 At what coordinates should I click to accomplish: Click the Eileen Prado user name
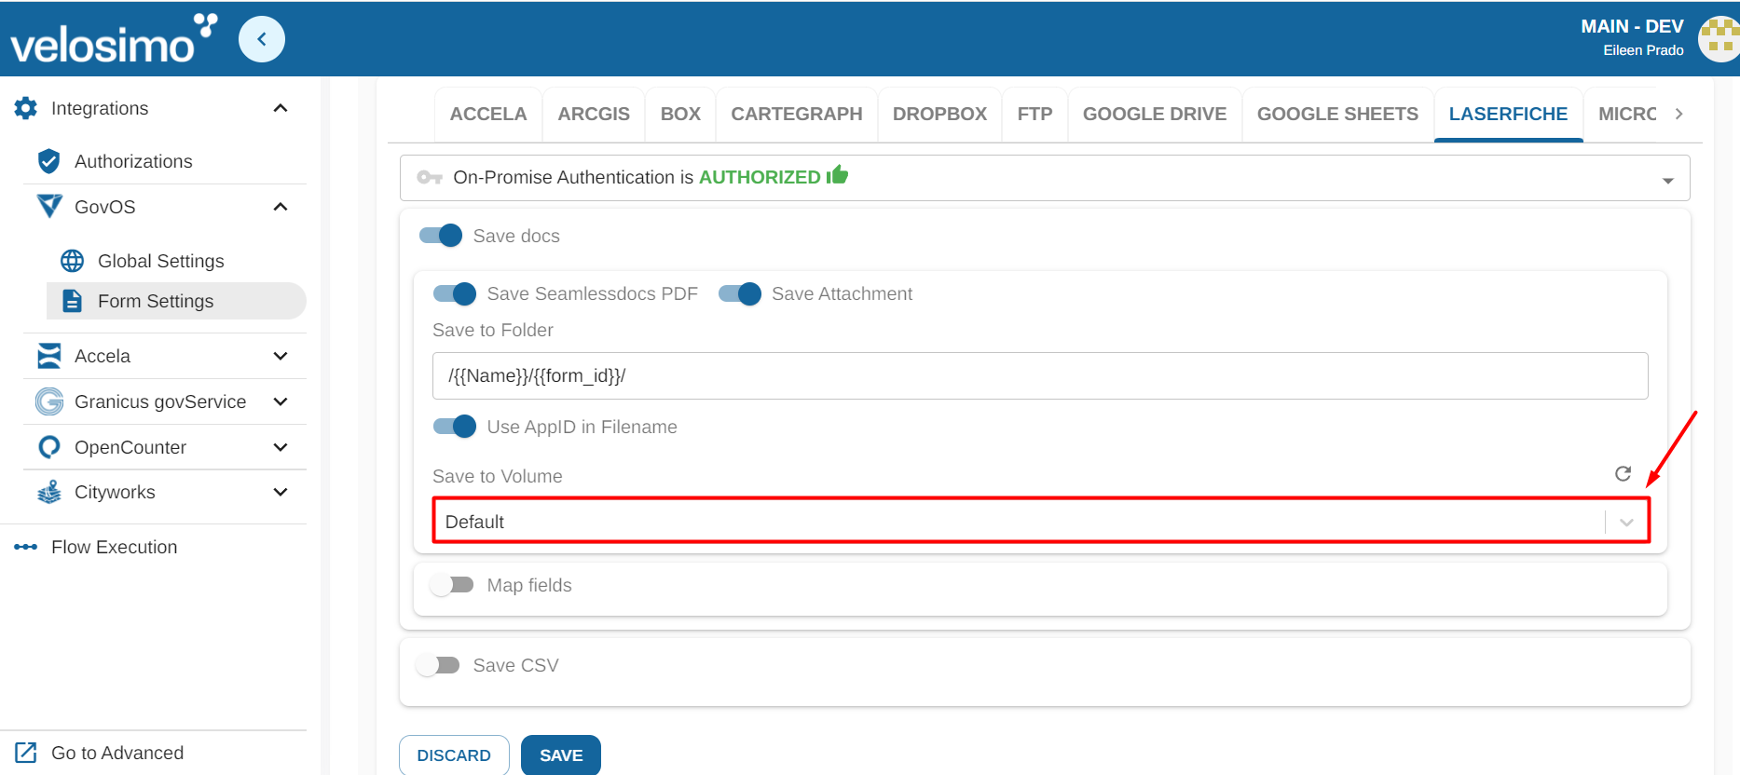coord(1643,50)
